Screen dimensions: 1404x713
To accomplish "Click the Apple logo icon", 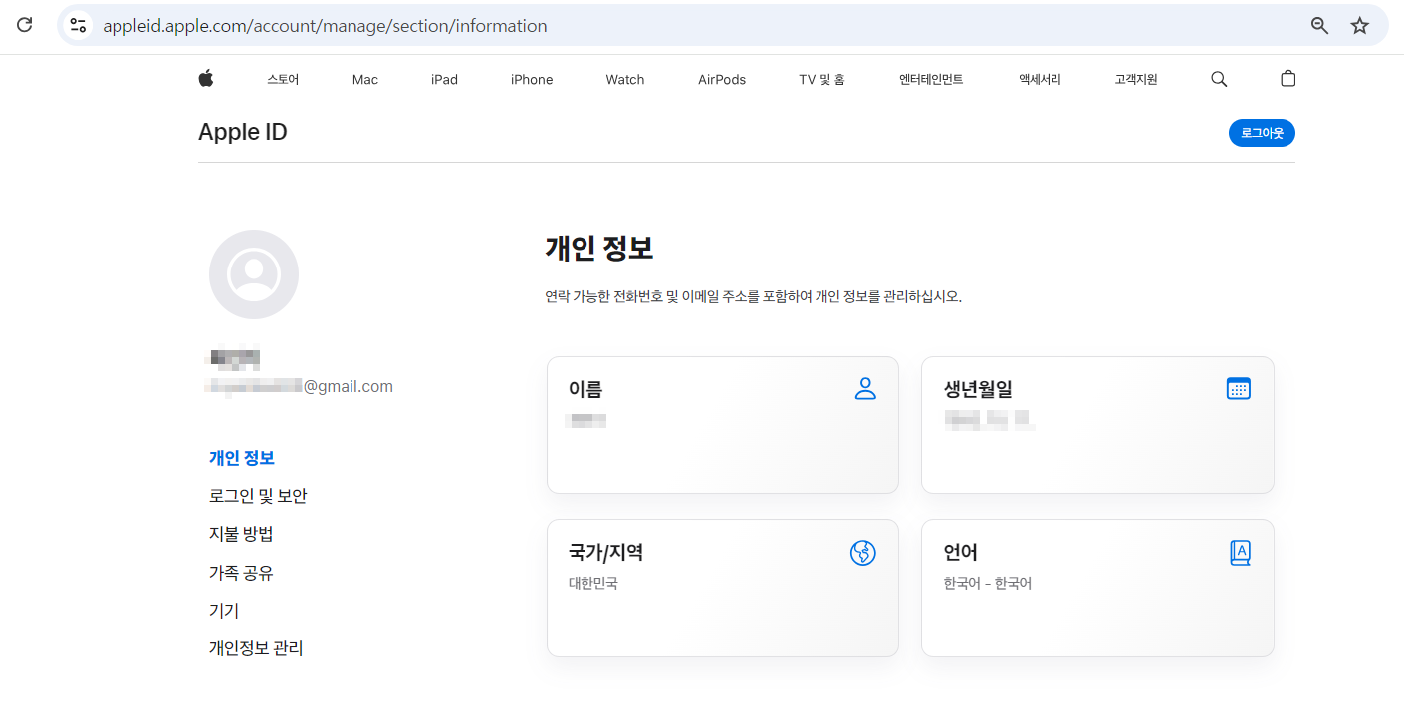I will click(x=206, y=78).
